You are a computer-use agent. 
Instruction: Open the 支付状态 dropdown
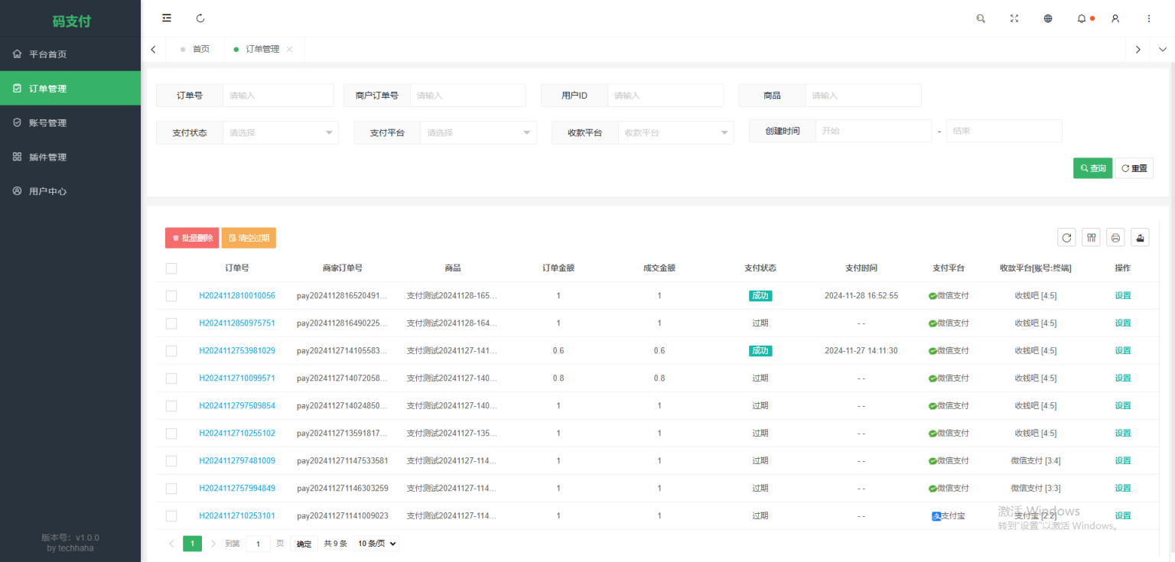pos(280,132)
